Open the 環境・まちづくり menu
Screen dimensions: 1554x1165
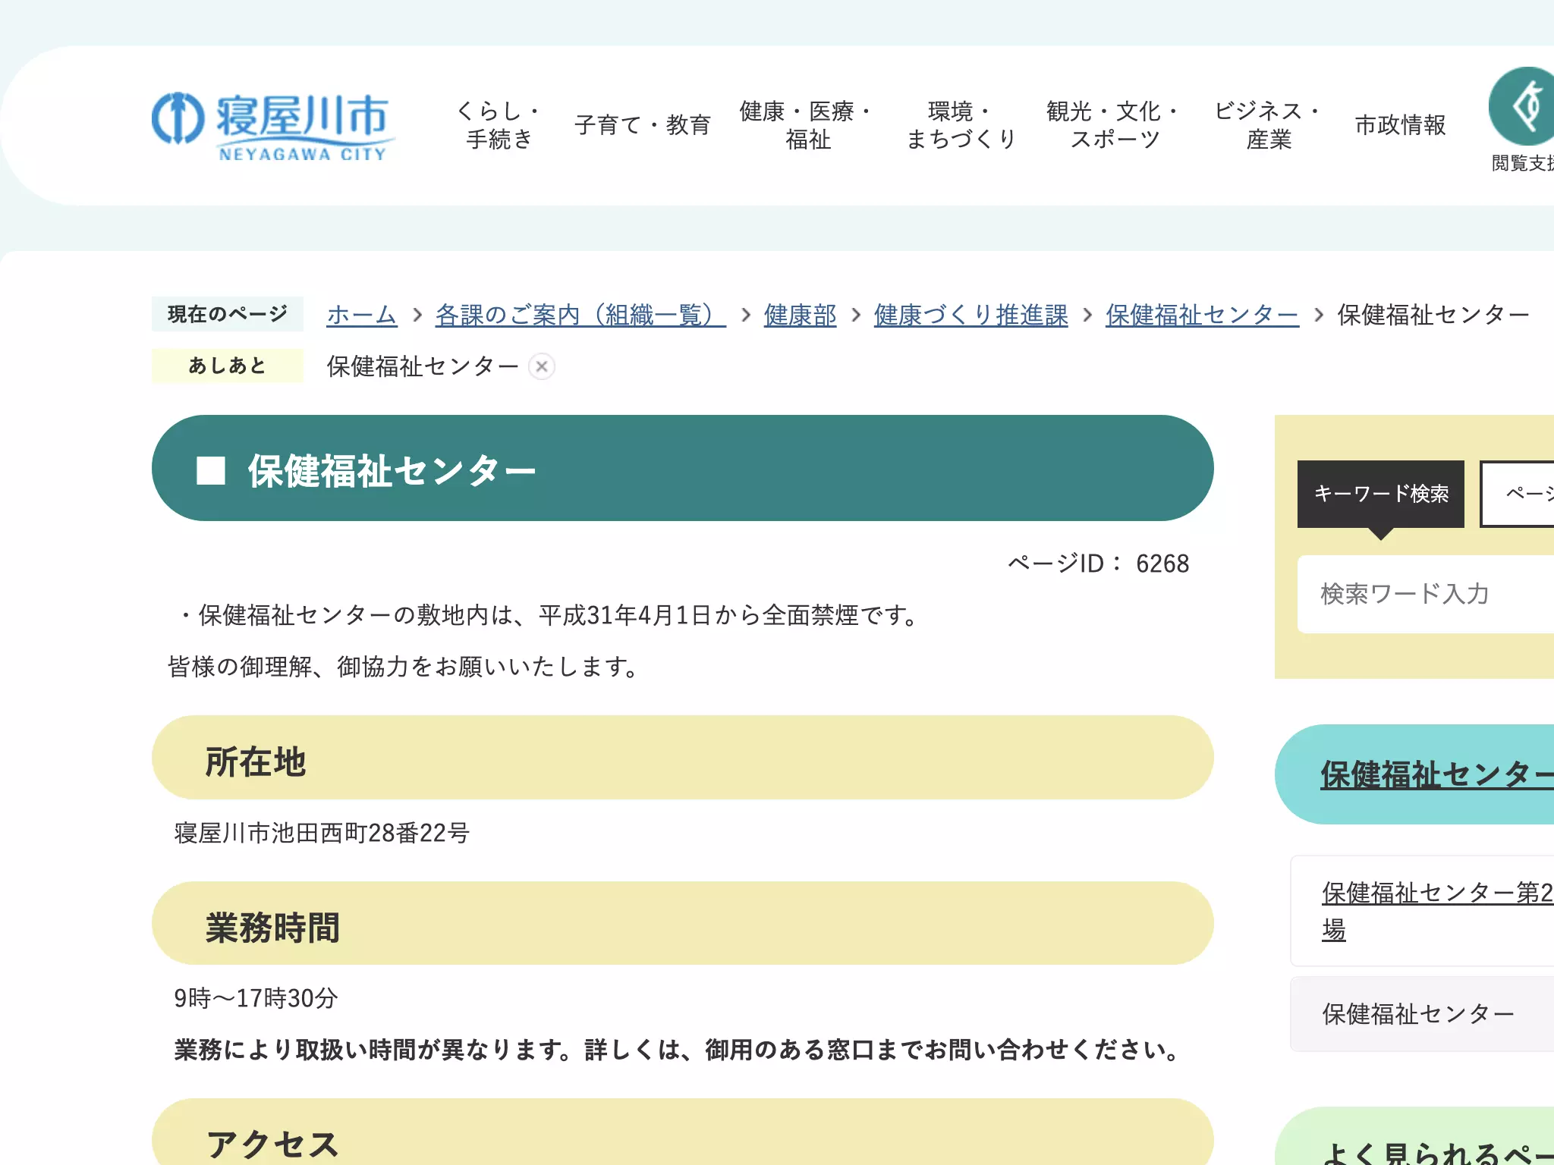[961, 125]
